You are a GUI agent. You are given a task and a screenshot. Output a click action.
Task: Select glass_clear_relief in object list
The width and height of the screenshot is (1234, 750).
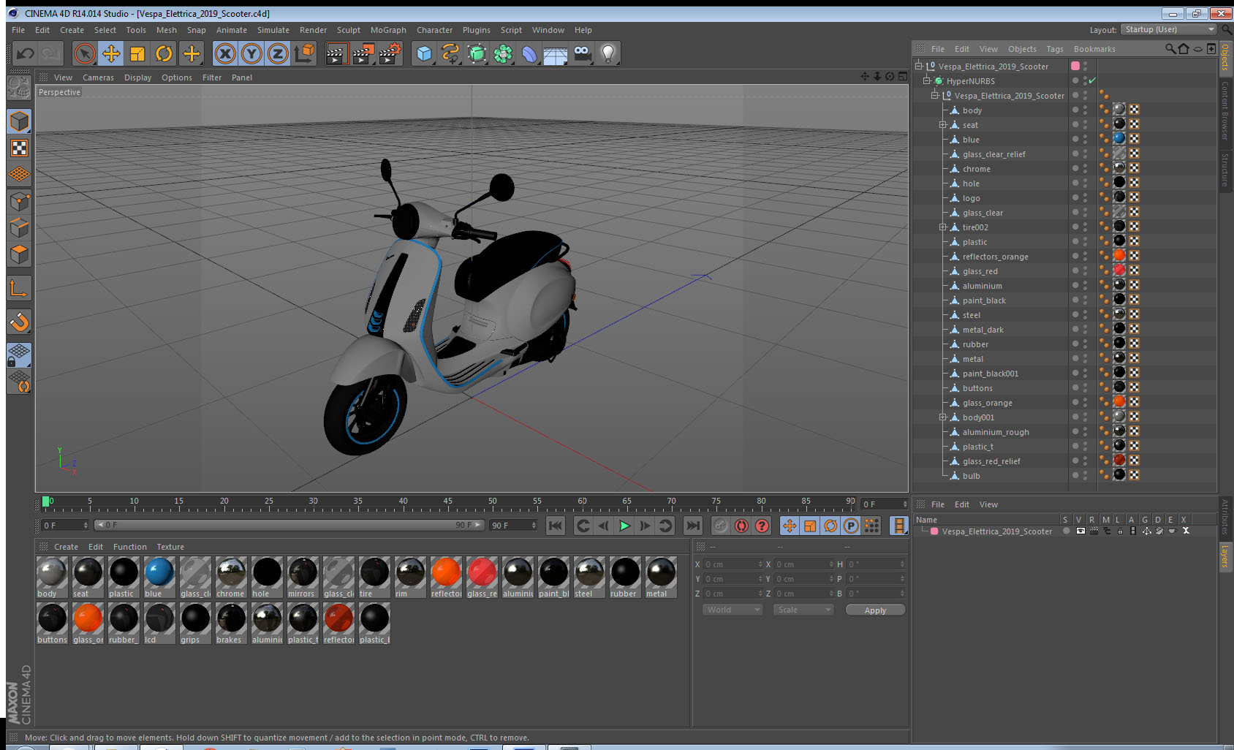coord(993,154)
